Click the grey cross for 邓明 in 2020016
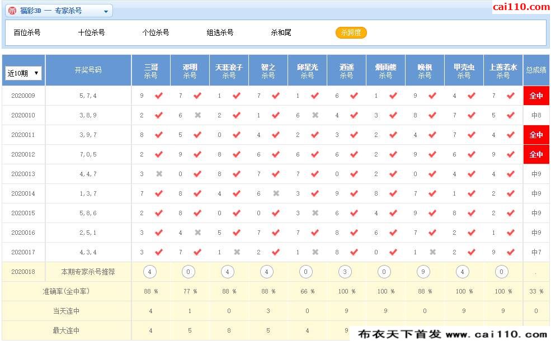 198,233
